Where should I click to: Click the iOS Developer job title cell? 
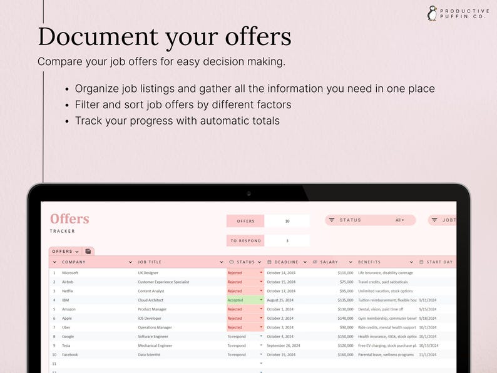coord(181,318)
